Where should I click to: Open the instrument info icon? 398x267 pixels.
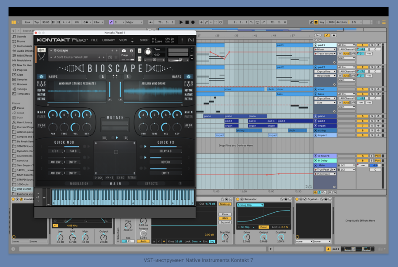coord(131,51)
